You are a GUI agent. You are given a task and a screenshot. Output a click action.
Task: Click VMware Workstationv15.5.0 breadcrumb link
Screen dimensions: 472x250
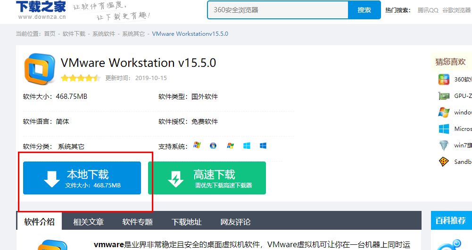coord(190,33)
